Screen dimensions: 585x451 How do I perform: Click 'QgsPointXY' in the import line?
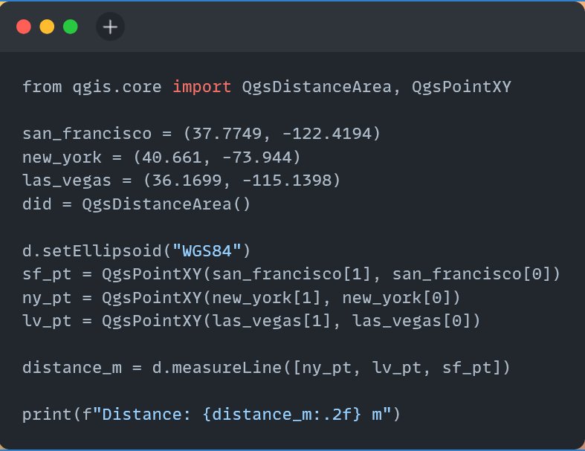(x=462, y=87)
